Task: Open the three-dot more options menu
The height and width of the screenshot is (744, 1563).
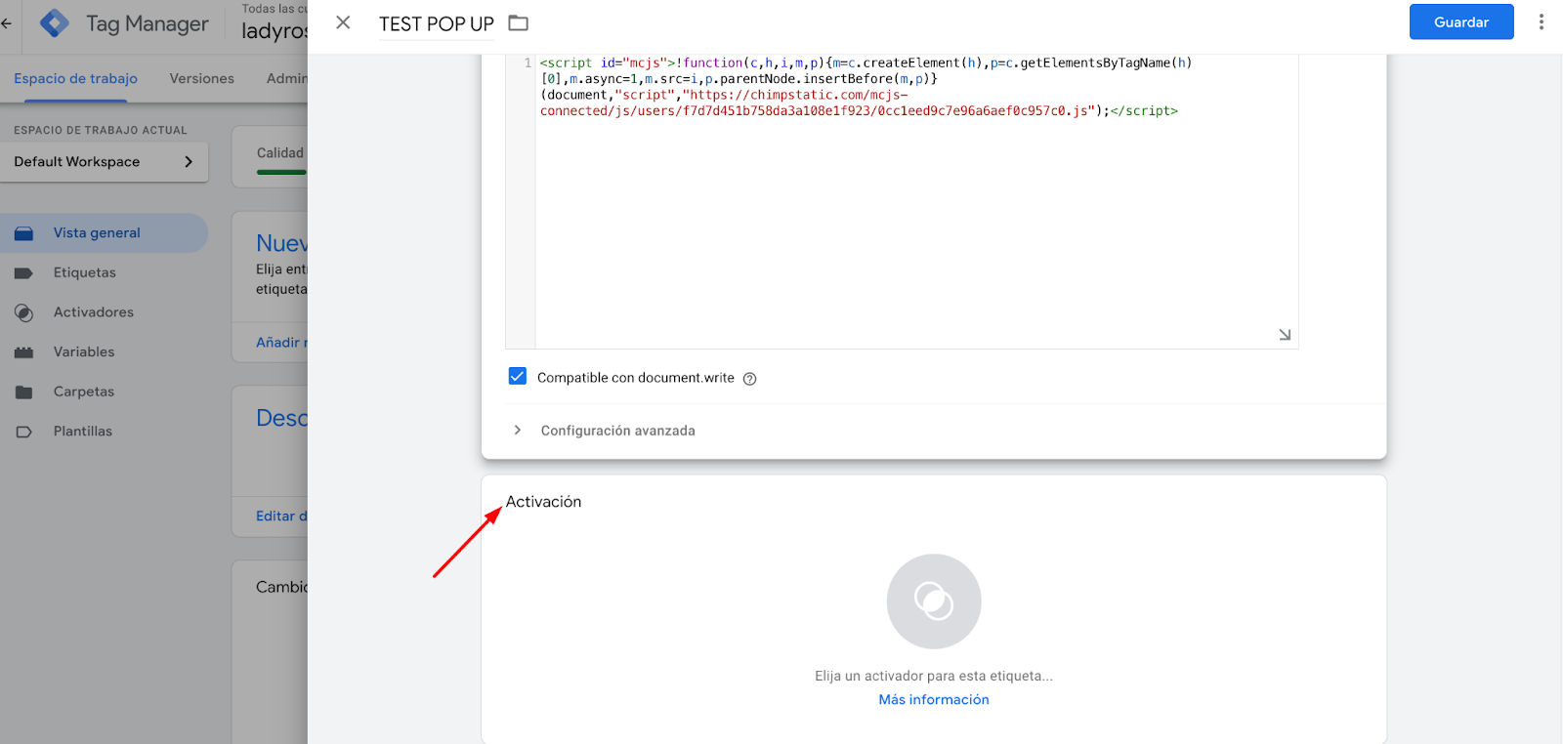Action: coord(1541,21)
